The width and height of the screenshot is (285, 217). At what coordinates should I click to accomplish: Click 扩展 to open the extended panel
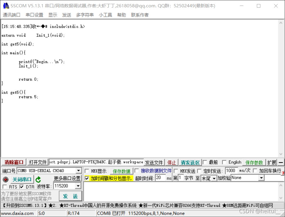click(x=272, y=162)
